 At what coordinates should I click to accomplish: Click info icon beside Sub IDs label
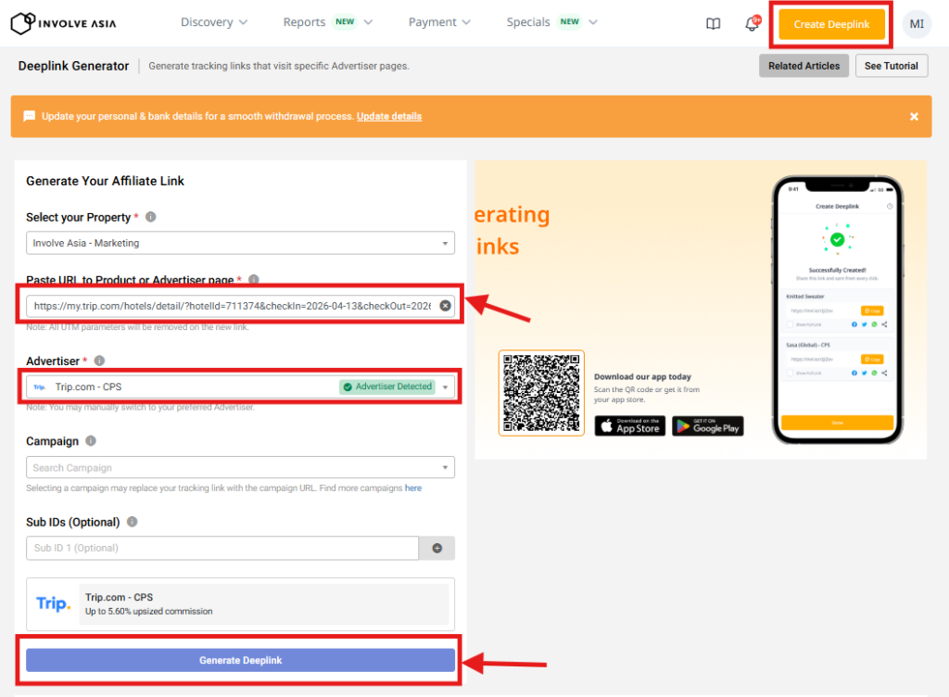point(133,522)
